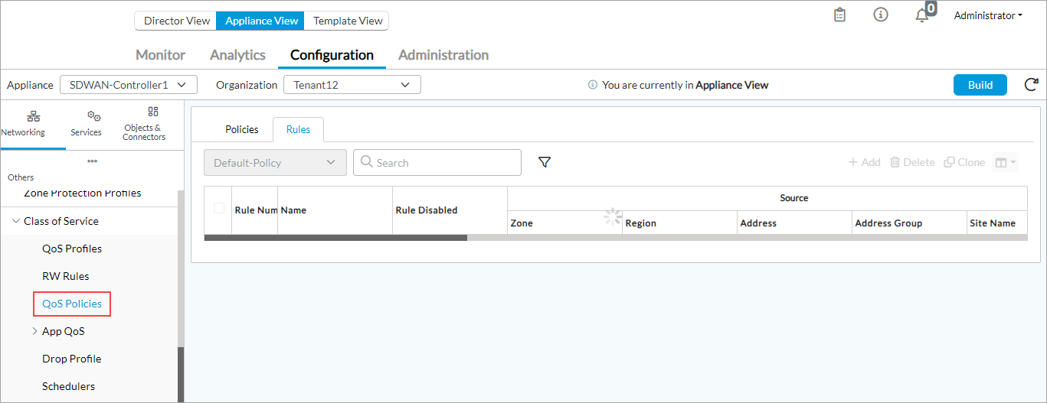Switch to Template View
Image resolution: width=1047 pixels, height=403 pixels.
point(348,21)
